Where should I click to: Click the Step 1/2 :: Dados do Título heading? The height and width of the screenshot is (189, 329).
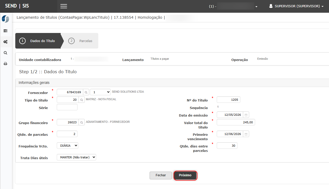(48, 72)
